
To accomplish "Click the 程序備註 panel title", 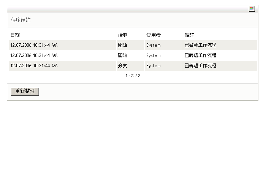I will click(x=21, y=20).
